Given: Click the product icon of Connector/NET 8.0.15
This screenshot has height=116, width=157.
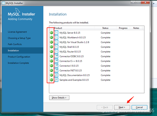Looking at the screenshot, I should pos(56,70).
